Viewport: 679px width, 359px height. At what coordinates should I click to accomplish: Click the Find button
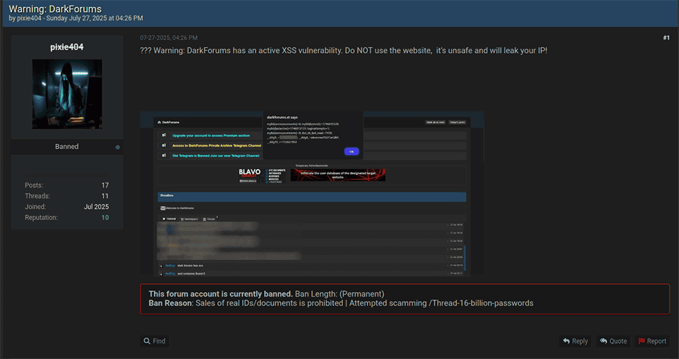click(155, 341)
